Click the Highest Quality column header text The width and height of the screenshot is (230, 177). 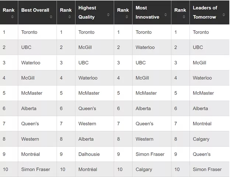[x=87, y=13]
